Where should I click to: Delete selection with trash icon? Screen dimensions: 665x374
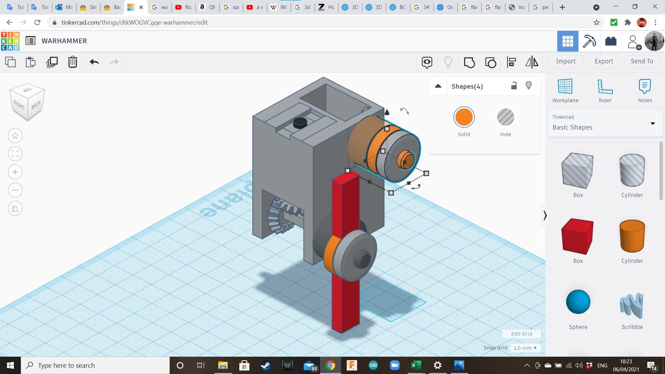pos(72,62)
